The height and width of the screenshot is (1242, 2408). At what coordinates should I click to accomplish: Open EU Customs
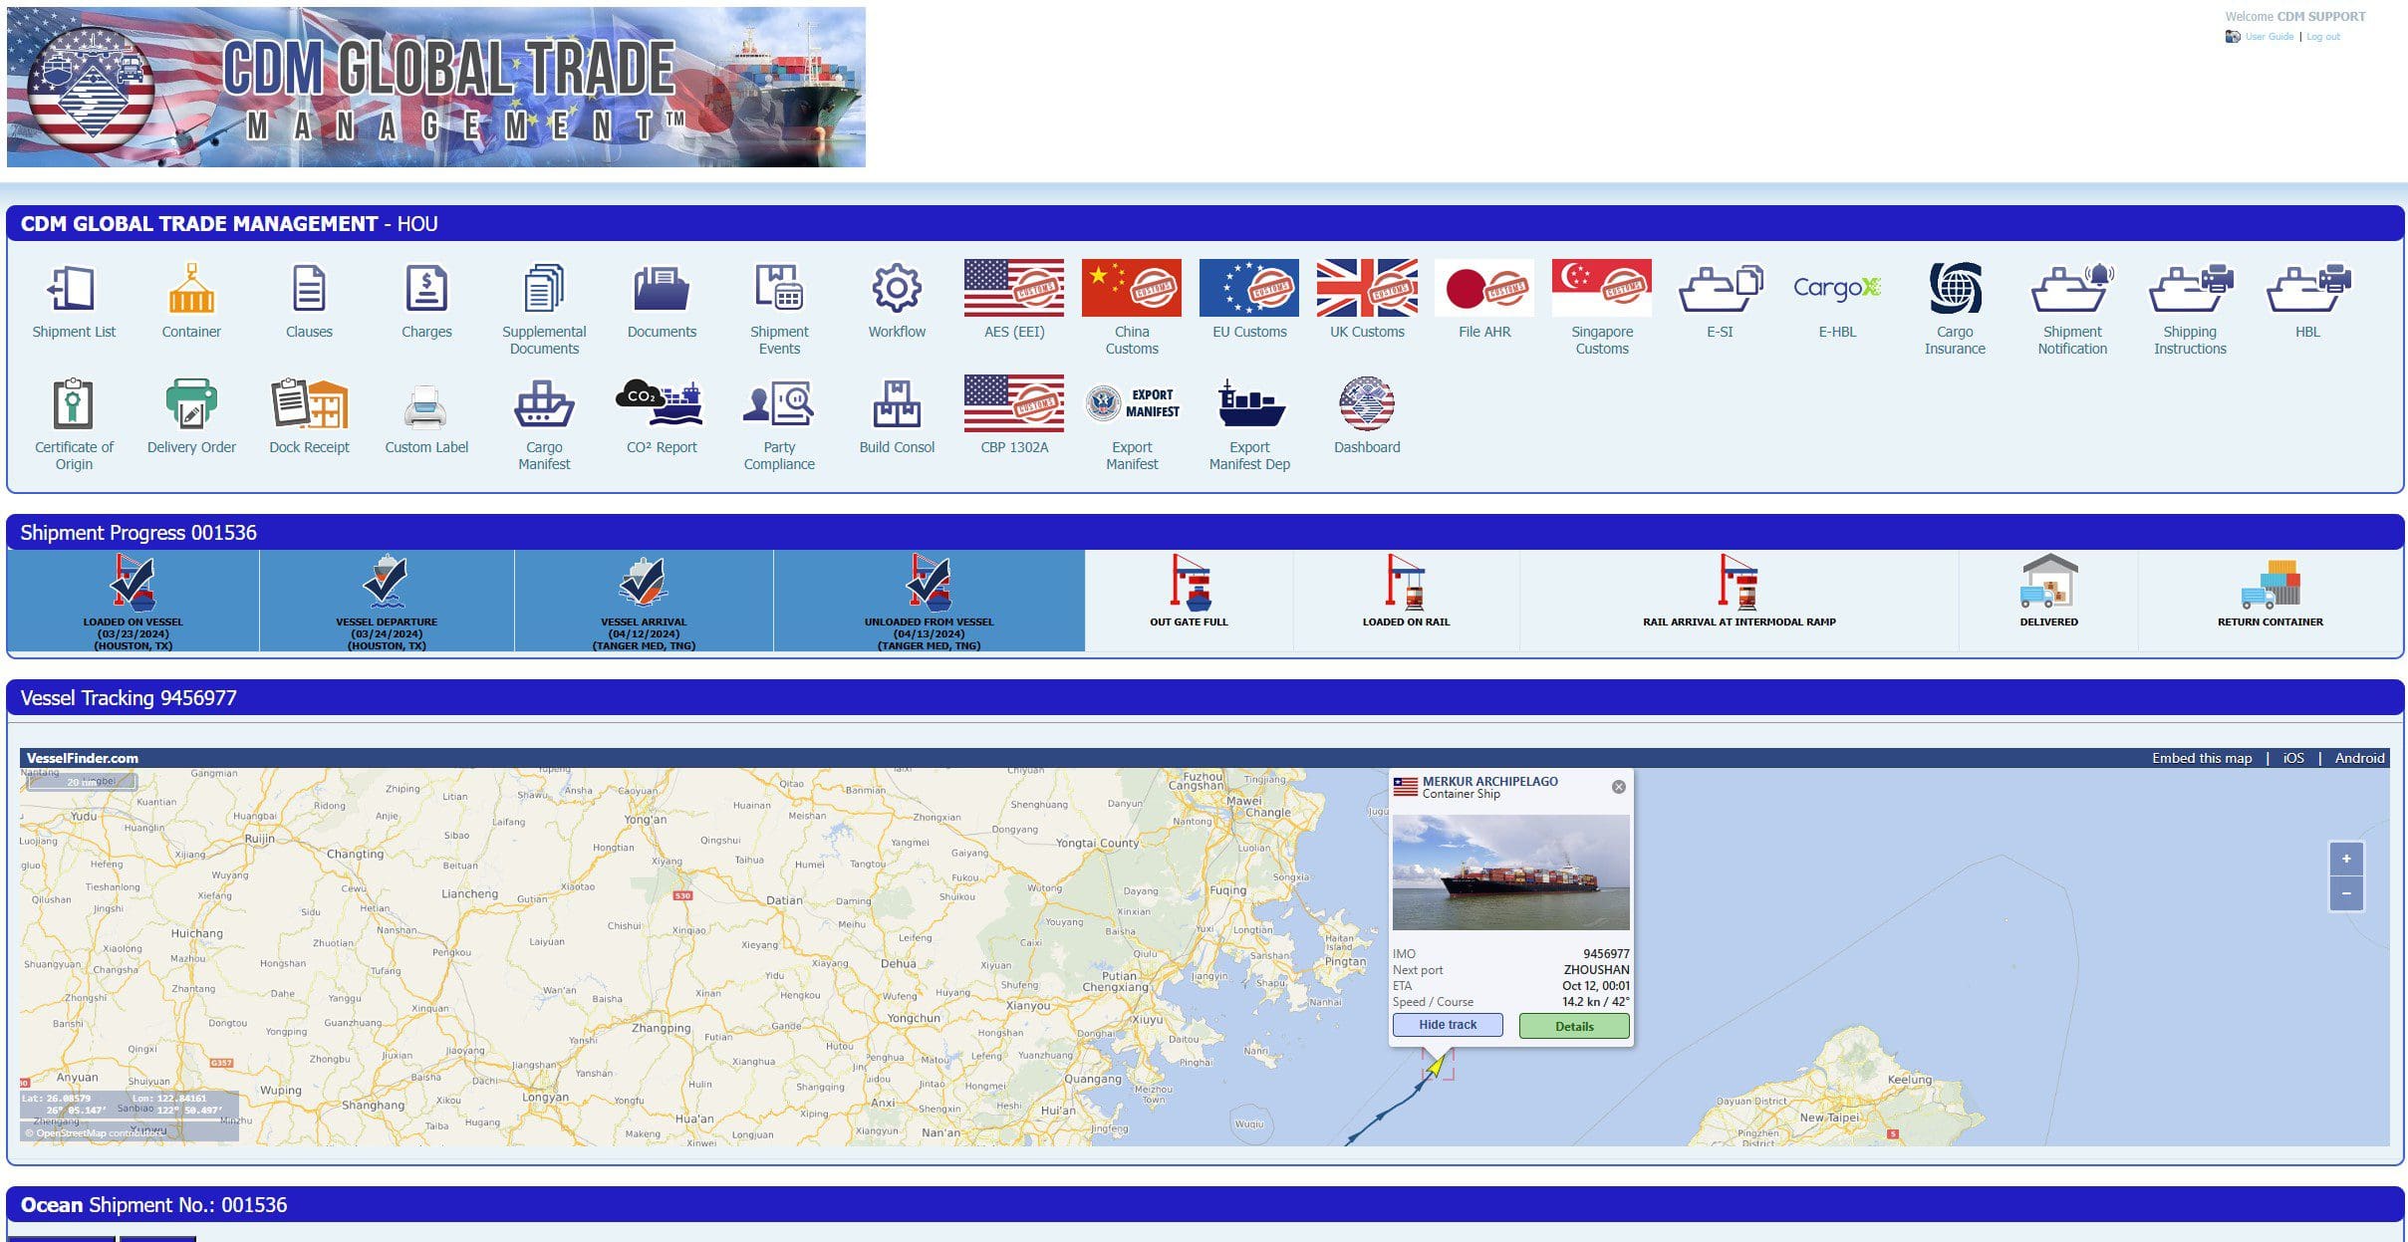[1249, 288]
